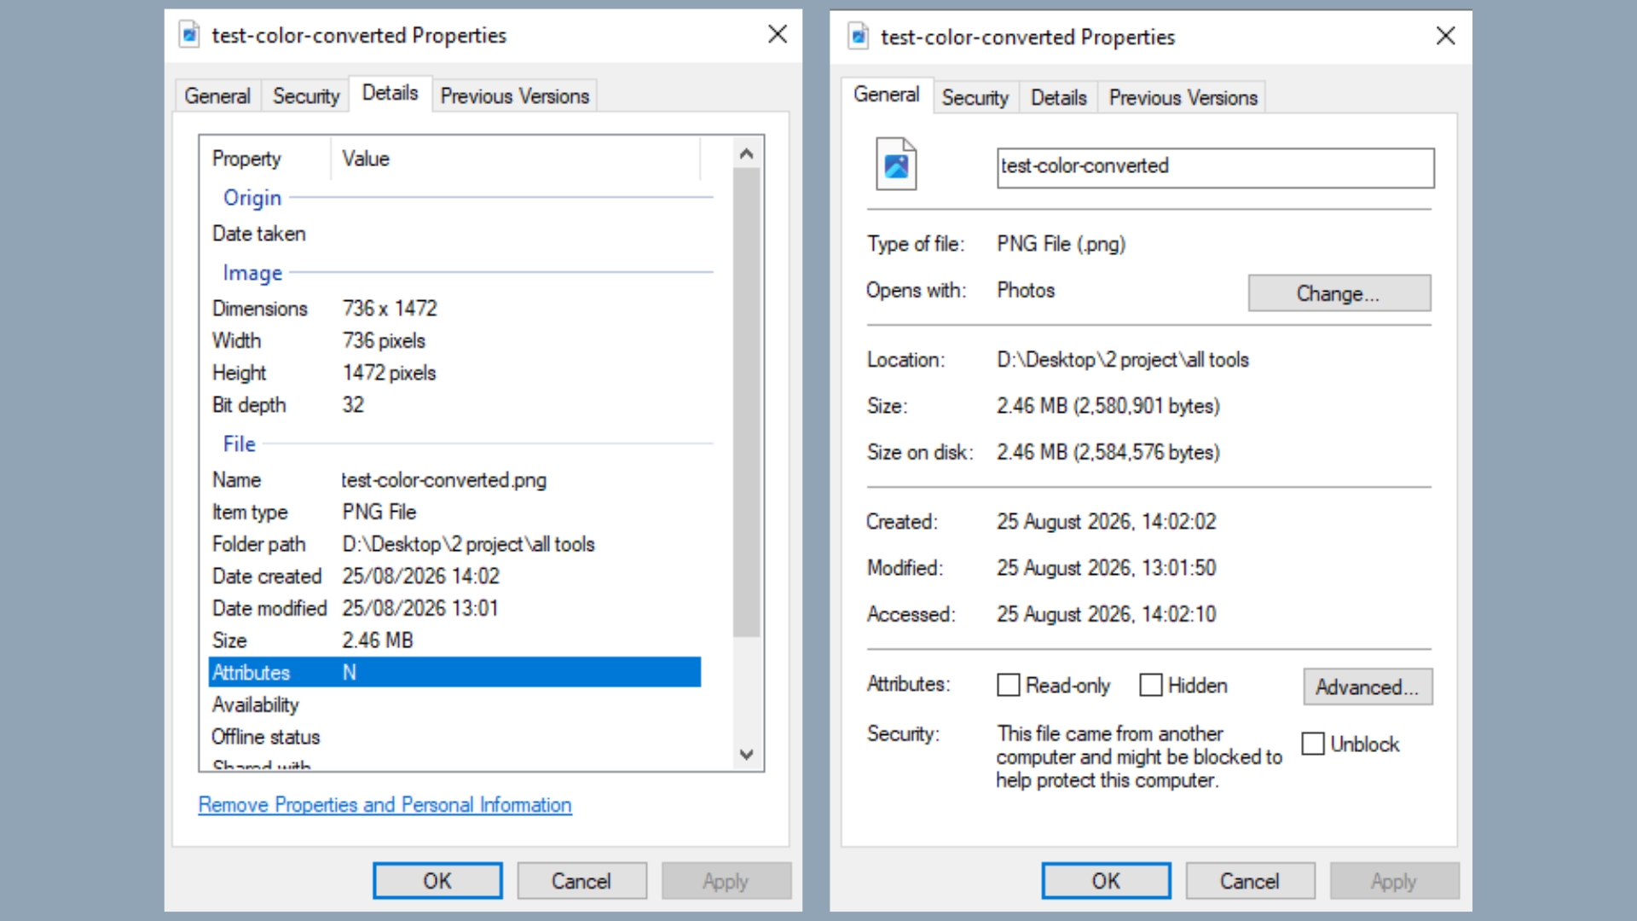The image size is (1637, 921).
Task: Select the Offline status row
Action: pyautogui.click(x=454, y=737)
